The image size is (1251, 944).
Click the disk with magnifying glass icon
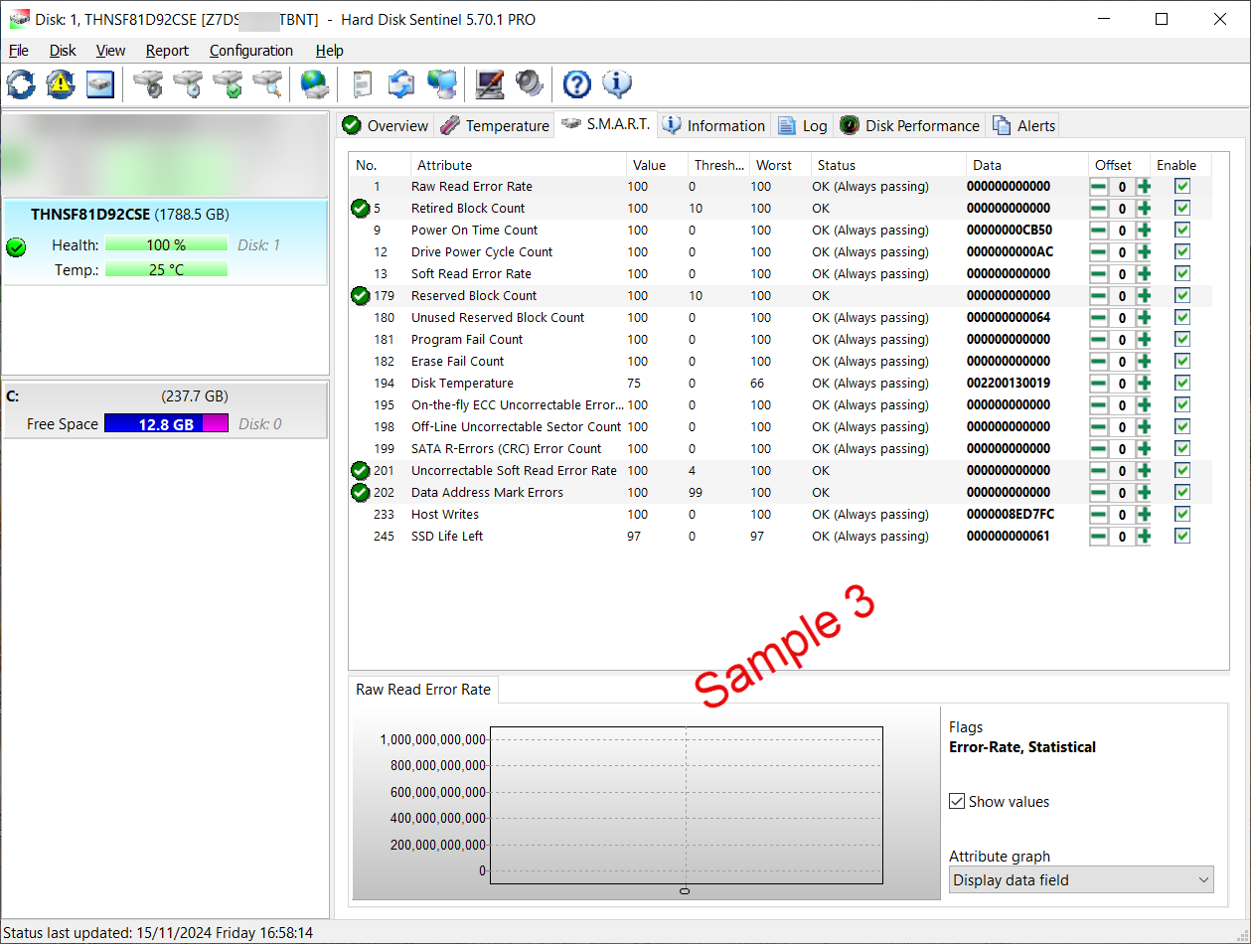coord(267,84)
